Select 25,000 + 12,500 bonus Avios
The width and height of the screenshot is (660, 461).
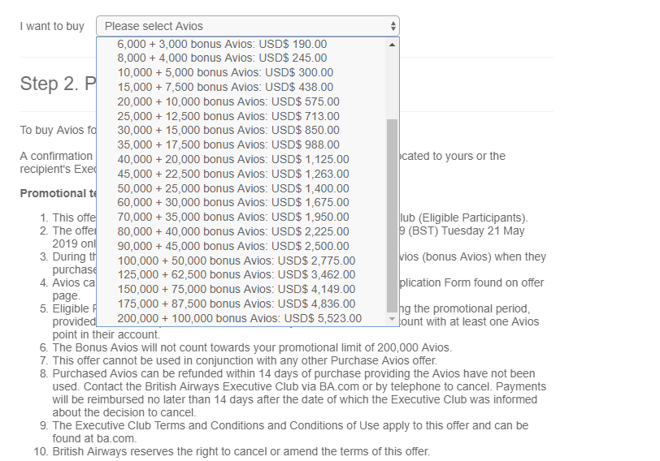[228, 116]
